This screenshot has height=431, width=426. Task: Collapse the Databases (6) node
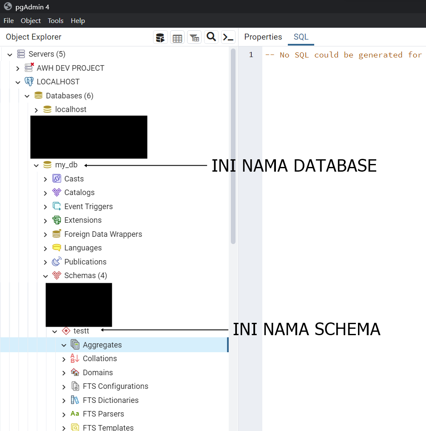[x=27, y=96]
